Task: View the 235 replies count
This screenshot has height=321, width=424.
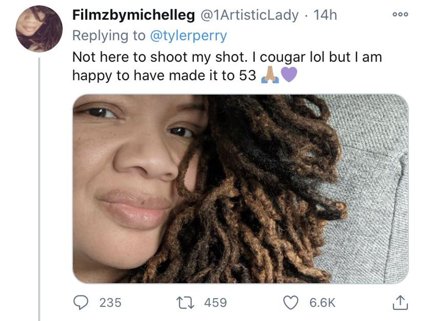Action: coord(110,302)
